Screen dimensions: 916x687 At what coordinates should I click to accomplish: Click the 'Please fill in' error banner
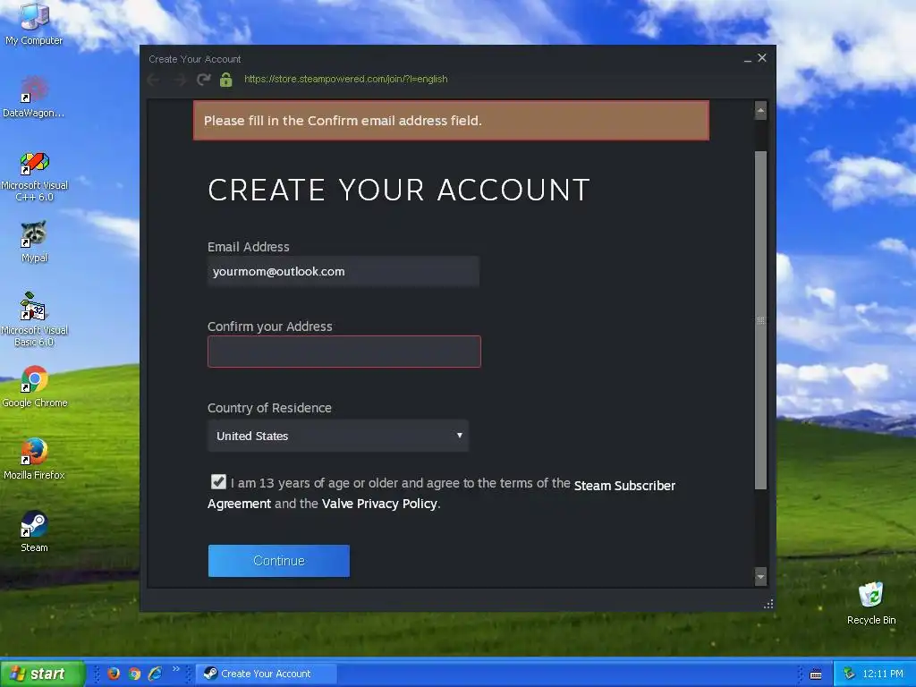451,121
